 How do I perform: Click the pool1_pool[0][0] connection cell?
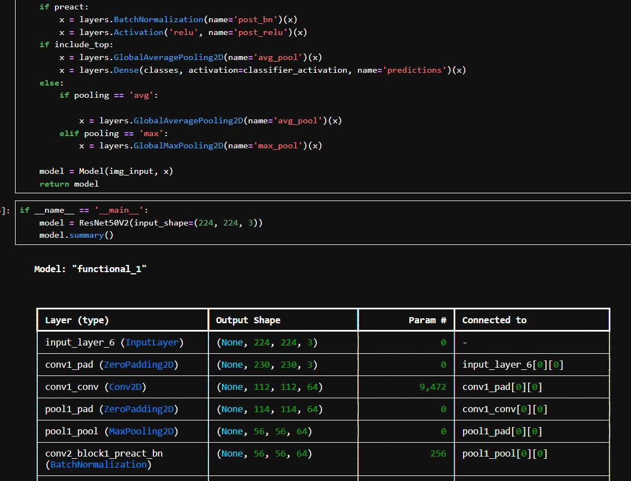pyautogui.click(x=532, y=459)
